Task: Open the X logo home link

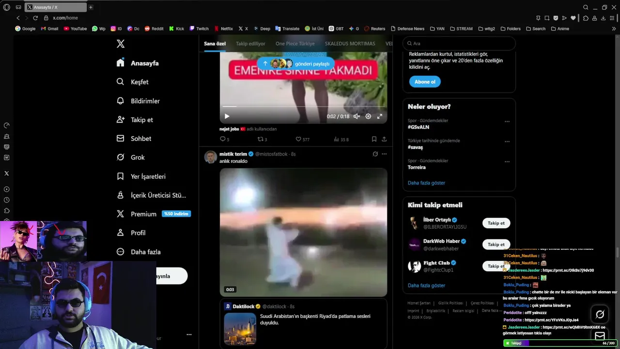Action: (x=121, y=44)
